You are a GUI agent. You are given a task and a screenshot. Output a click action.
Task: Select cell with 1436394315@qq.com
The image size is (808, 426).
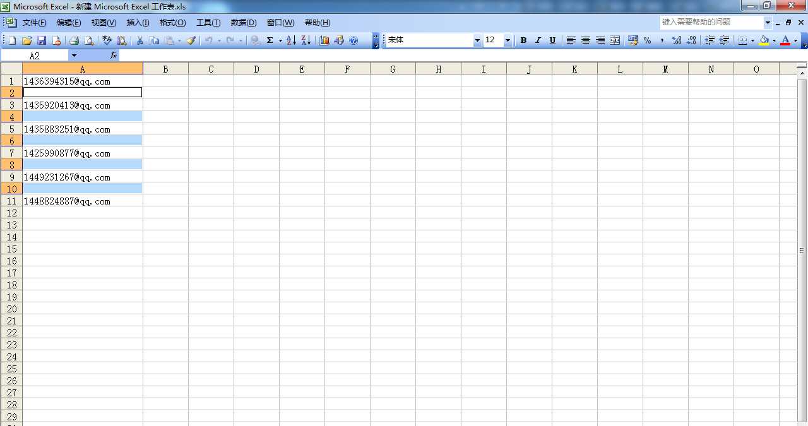click(83, 81)
